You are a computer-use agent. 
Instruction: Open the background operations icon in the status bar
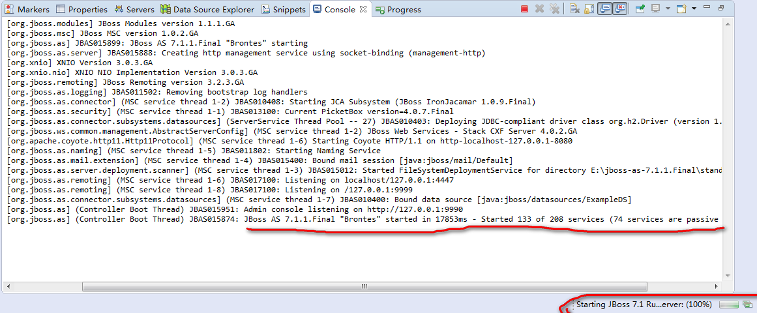pyautogui.click(x=747, y=305)
